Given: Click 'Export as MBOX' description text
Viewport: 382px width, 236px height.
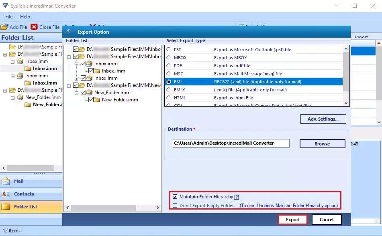Looking at the screenshot, I should tap(231, 58).
